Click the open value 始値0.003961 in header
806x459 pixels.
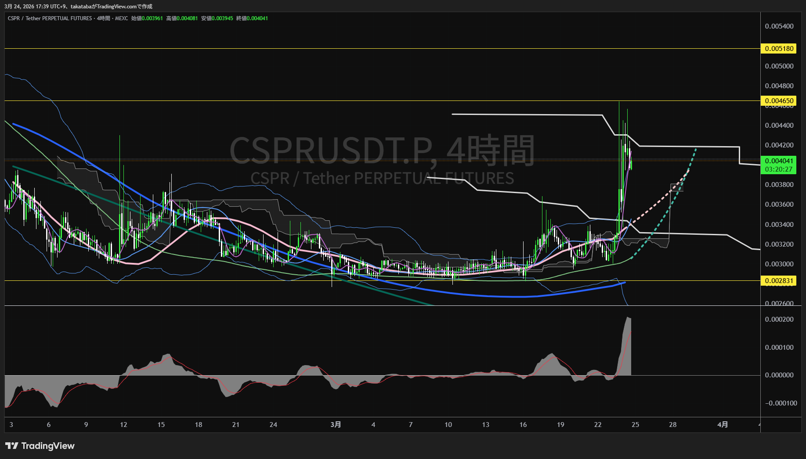coord(147,18)
